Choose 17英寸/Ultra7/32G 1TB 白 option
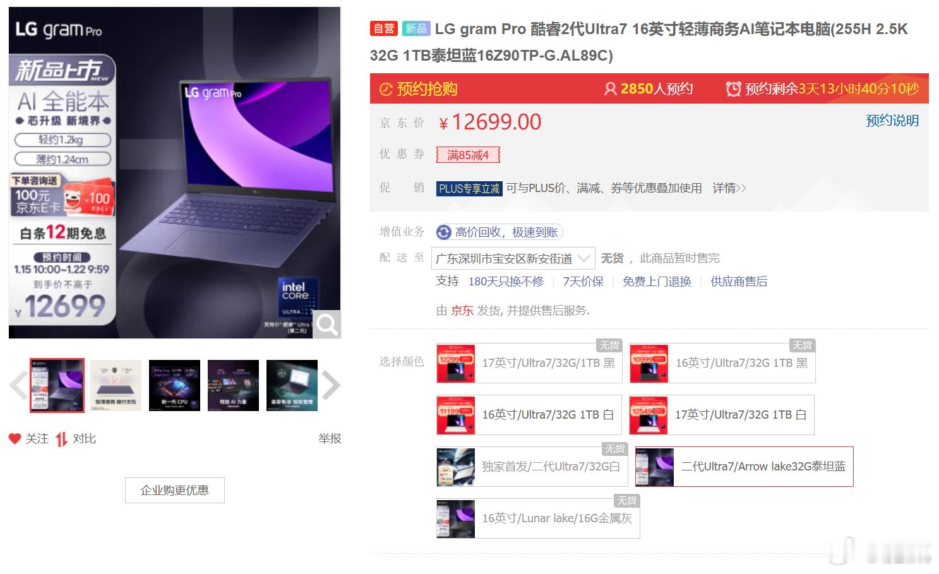The image size is (939, 574). pos(722,415)
